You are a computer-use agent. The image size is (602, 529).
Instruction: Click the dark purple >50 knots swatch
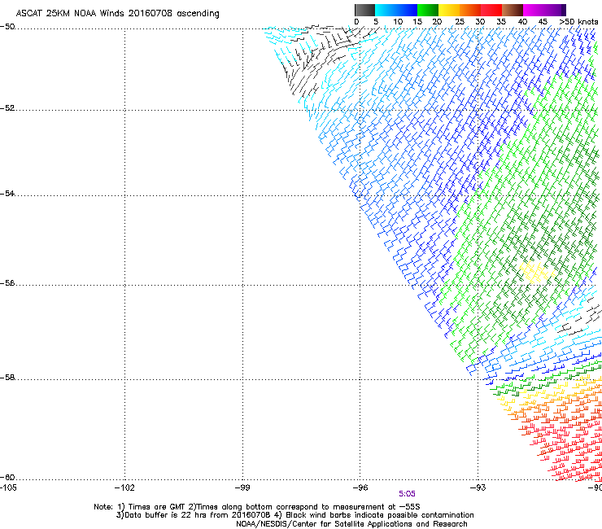(563, 10)
